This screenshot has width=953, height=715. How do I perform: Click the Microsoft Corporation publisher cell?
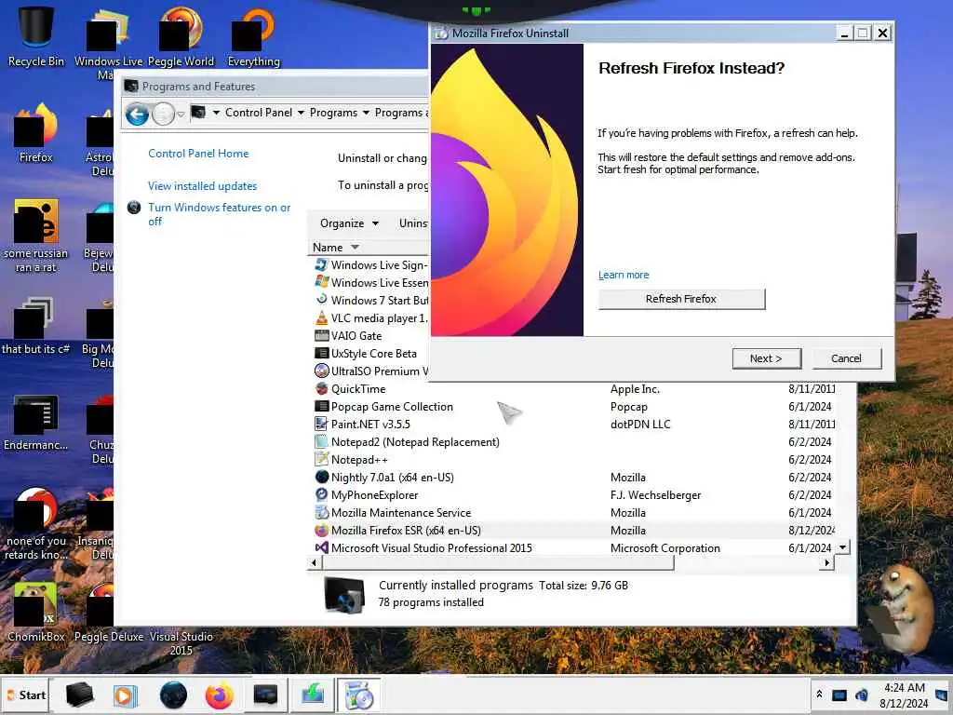click(x=665, y=548)
